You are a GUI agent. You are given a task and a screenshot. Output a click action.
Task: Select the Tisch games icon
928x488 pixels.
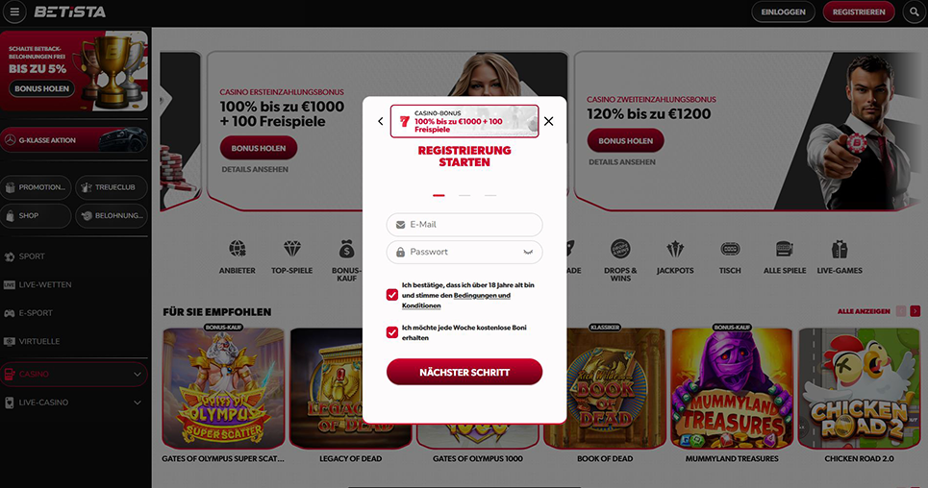tap(730, 249)
